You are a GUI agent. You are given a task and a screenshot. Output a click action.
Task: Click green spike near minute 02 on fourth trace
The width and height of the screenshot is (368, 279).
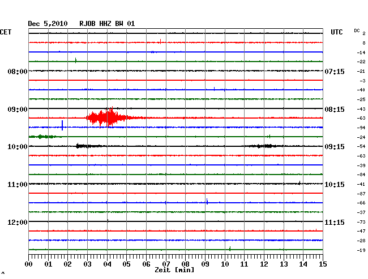tap(75, 60)
